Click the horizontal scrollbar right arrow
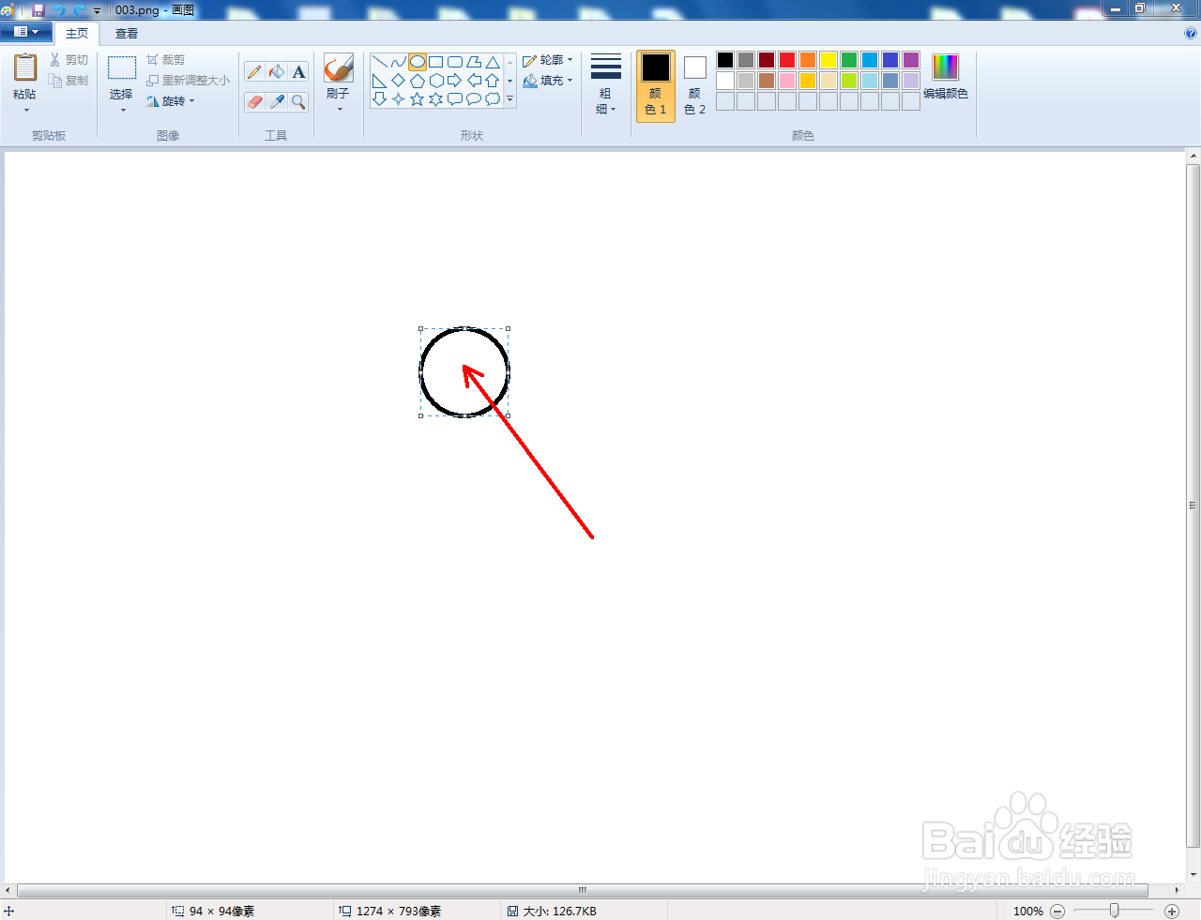The height and width of the screenshot is (920, 1201). pos(1177,890)
